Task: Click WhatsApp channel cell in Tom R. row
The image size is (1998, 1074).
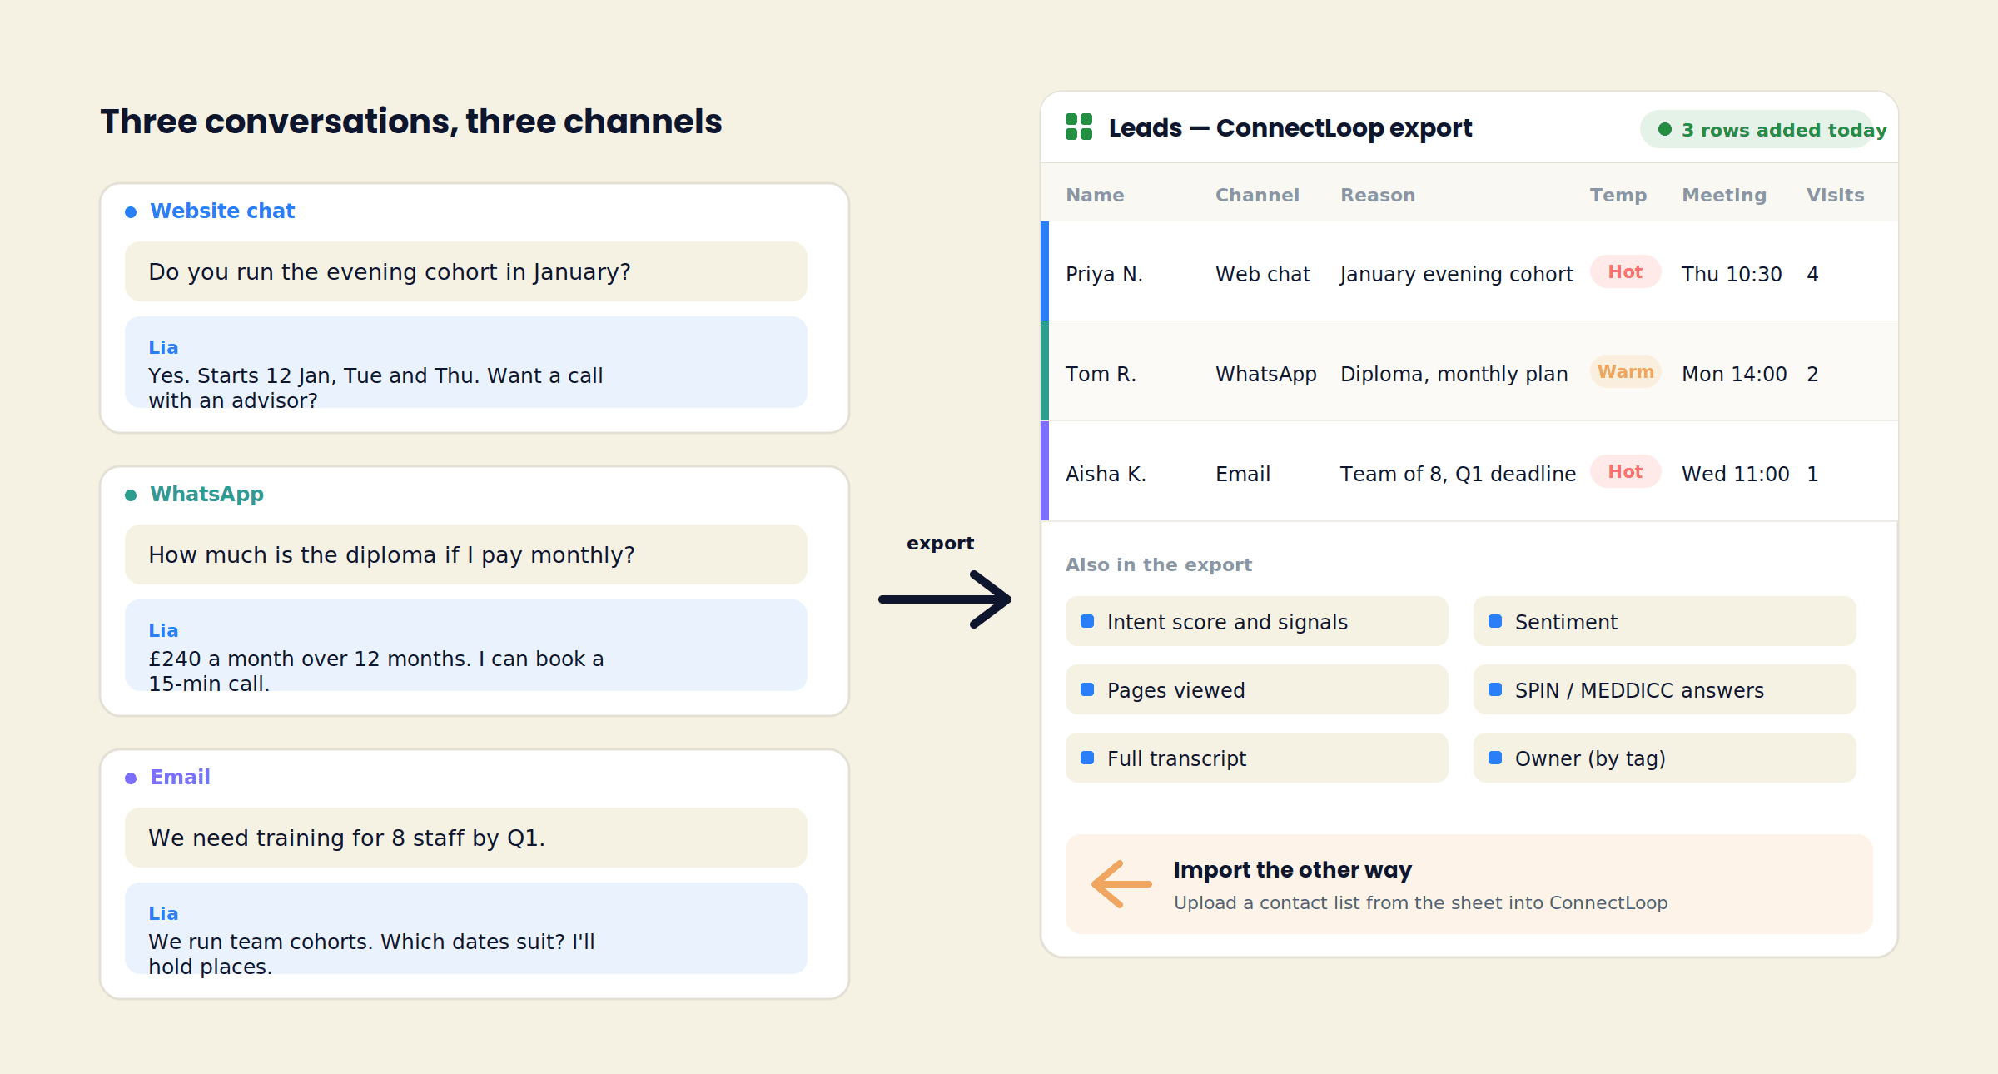Action: point(1265,374)
